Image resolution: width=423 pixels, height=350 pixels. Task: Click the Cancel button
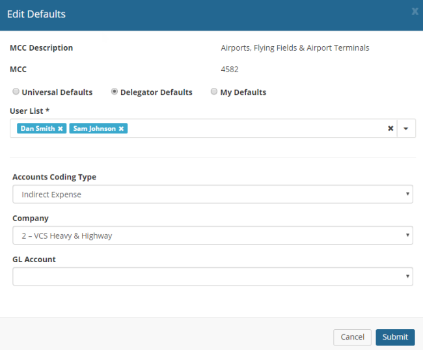tap(352, 337)
